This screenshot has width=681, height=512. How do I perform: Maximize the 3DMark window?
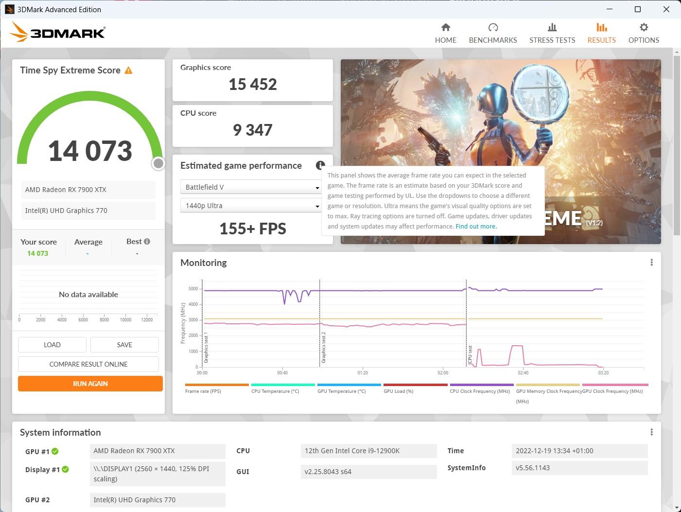tap(638, 9)
